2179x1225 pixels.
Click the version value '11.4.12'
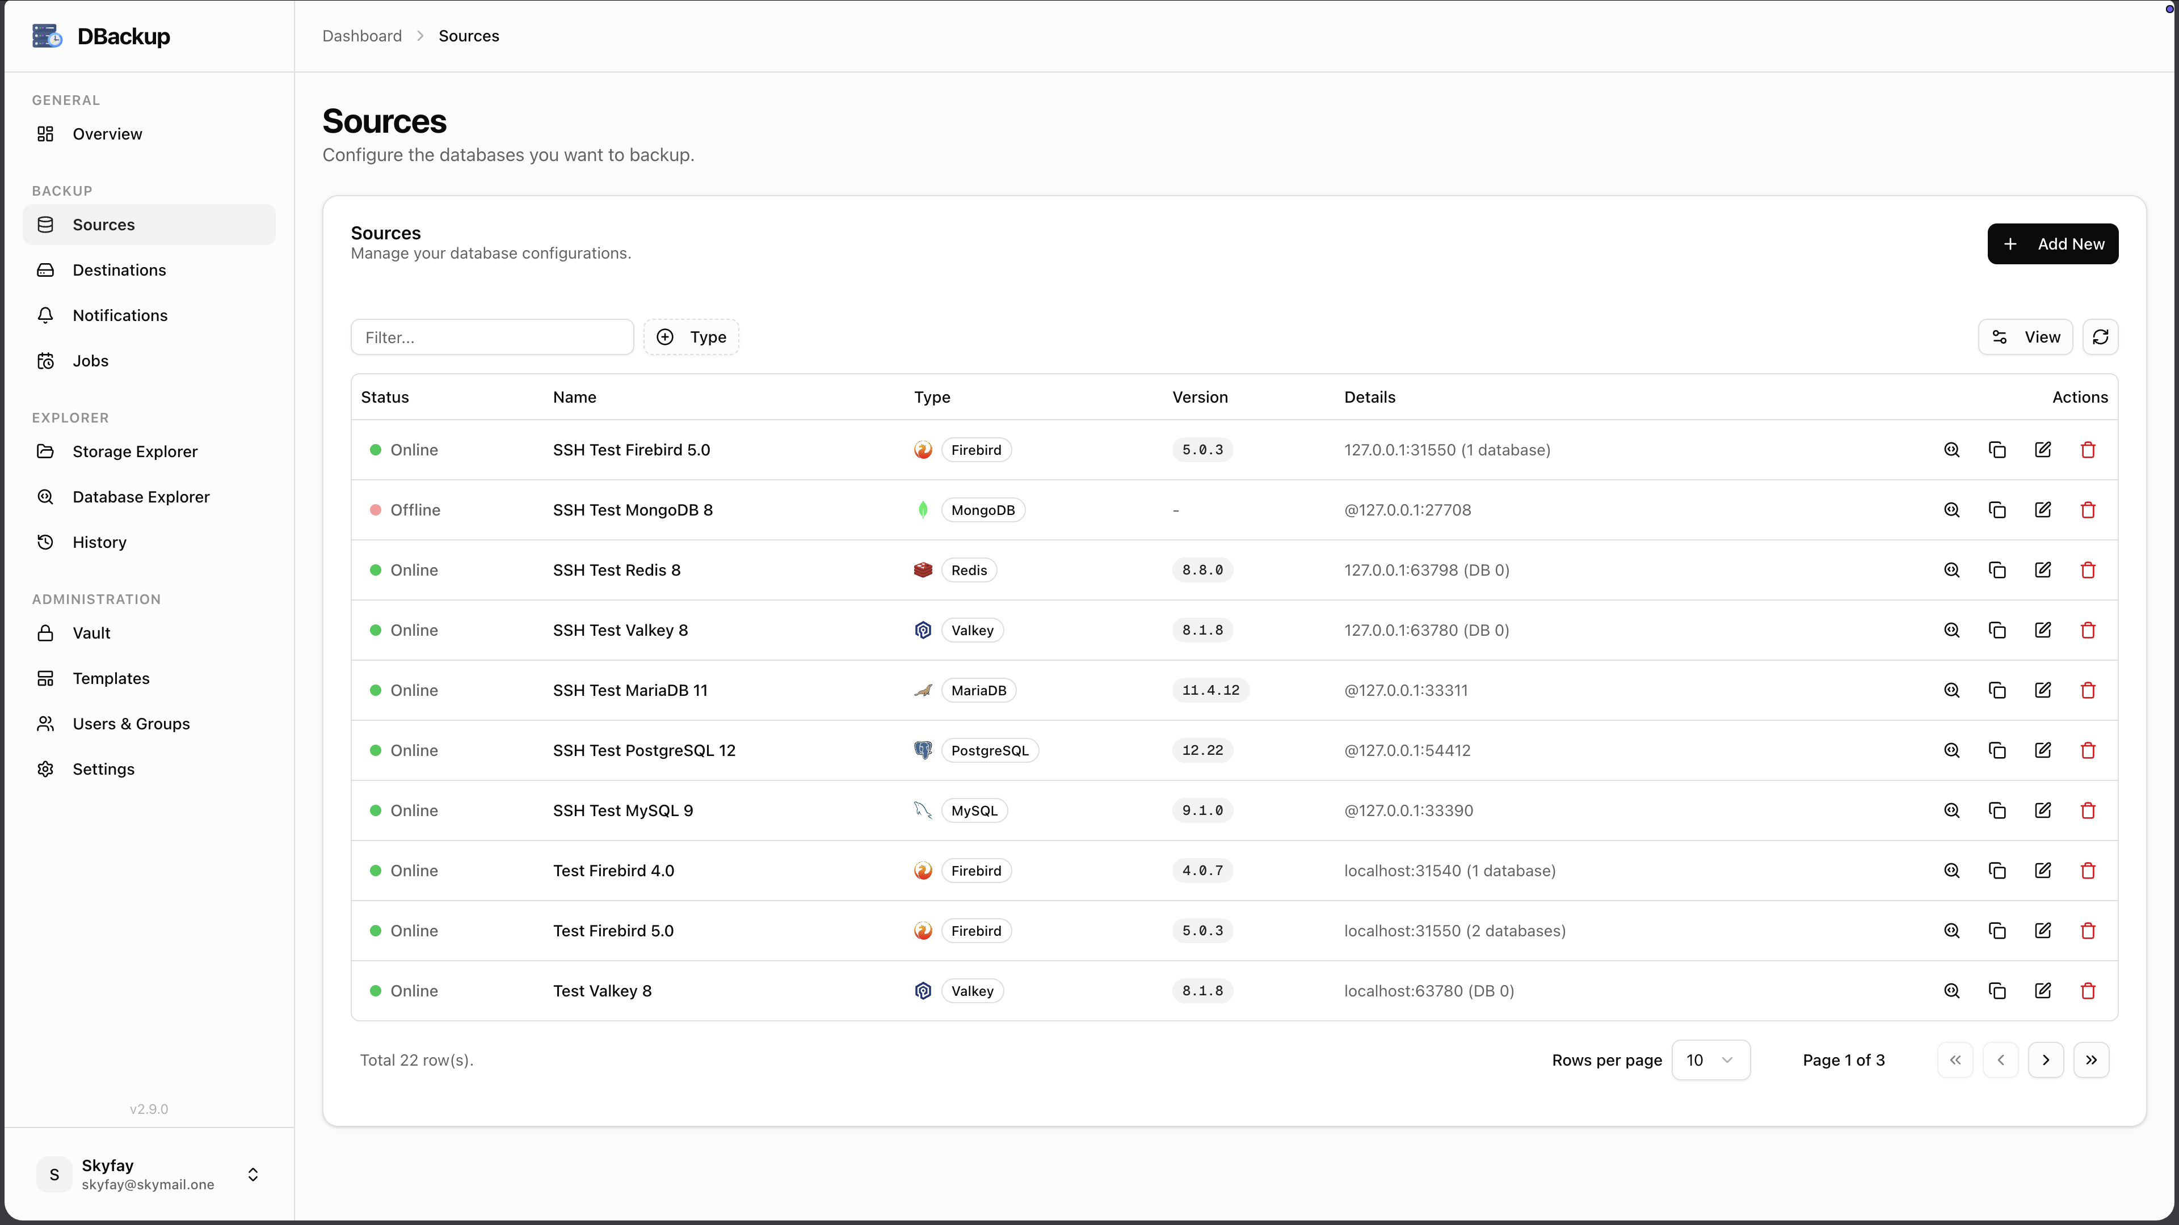[1210, 690]
